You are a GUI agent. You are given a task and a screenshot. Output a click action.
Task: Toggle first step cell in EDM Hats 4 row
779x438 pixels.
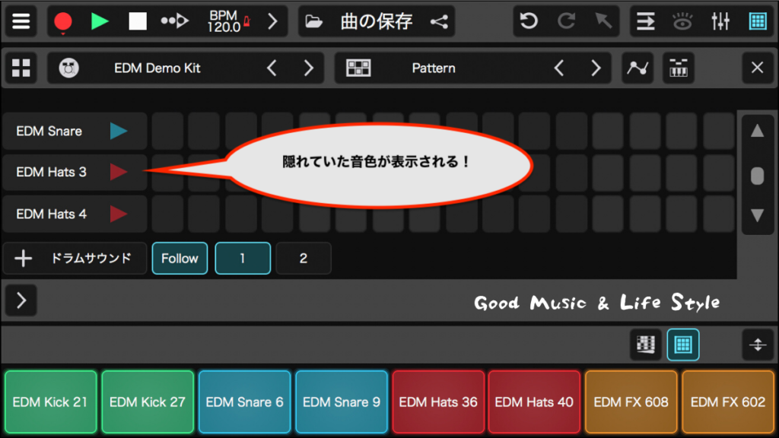point(167,214)
